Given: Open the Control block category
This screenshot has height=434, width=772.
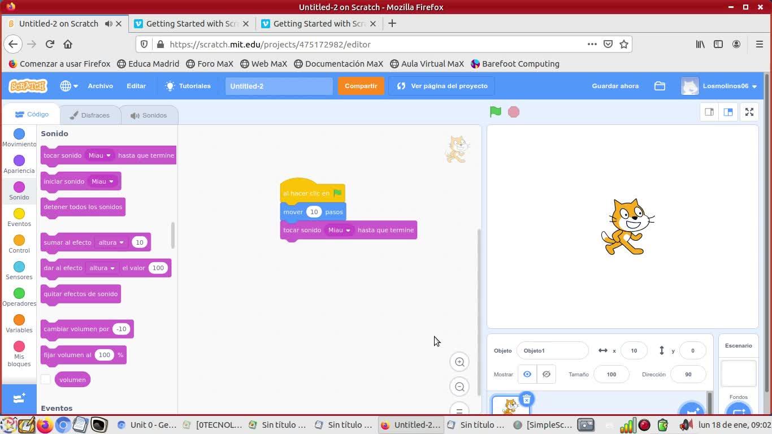Looking at the screenshot, I should point(19,244).
